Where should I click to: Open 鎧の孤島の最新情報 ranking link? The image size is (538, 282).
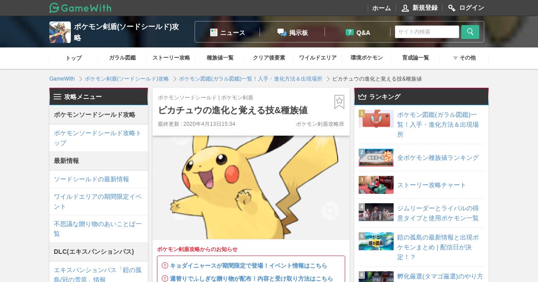tap(438, 247)
